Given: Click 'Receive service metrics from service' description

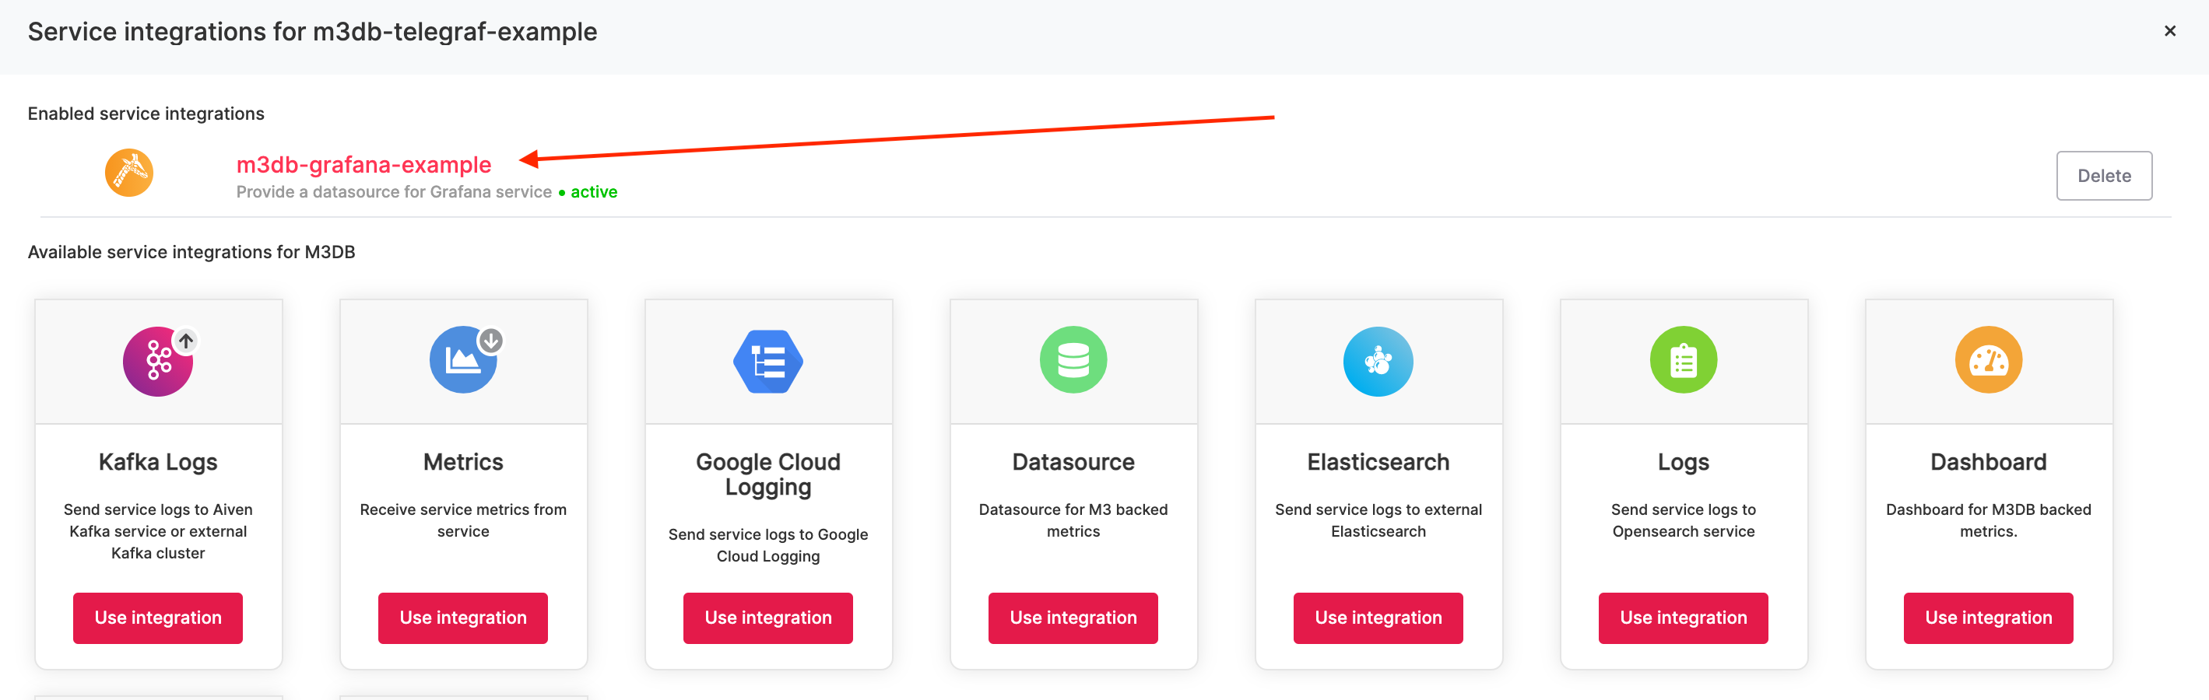Looking at the screenshot, I should (x=463, y=520).
